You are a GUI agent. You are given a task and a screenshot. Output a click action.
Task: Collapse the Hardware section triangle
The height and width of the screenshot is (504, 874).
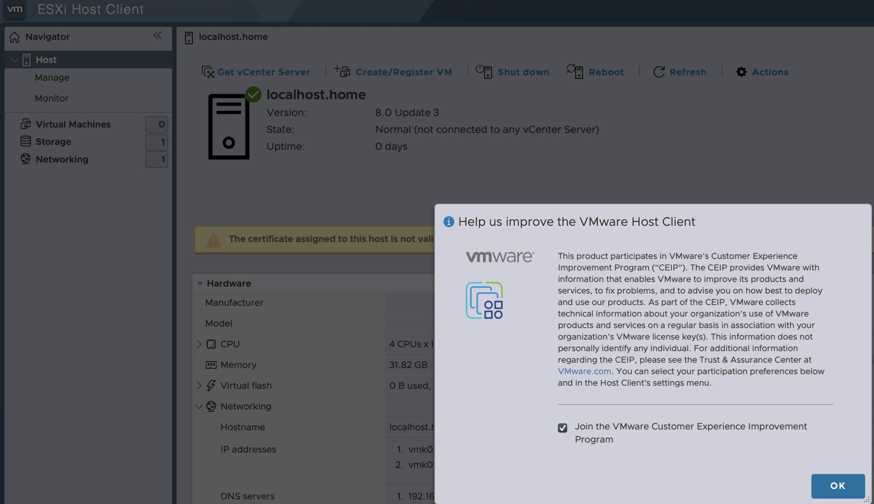(x=200, y=283)
